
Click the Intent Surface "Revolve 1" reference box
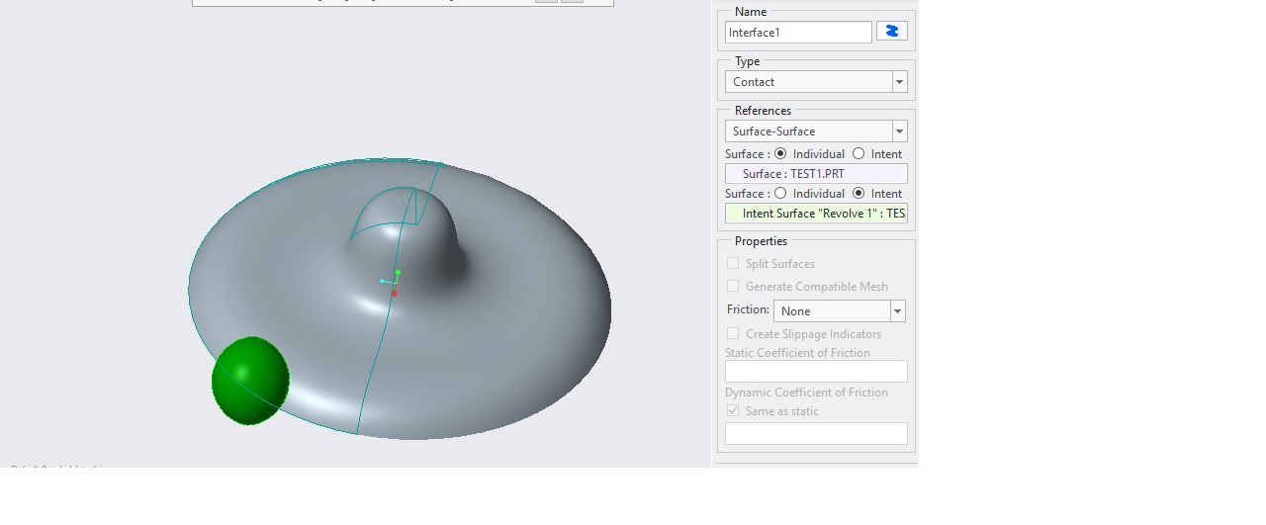click(816, 214)
